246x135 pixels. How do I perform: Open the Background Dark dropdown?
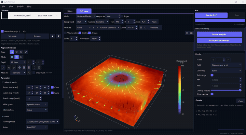click(x=82, y=22)
